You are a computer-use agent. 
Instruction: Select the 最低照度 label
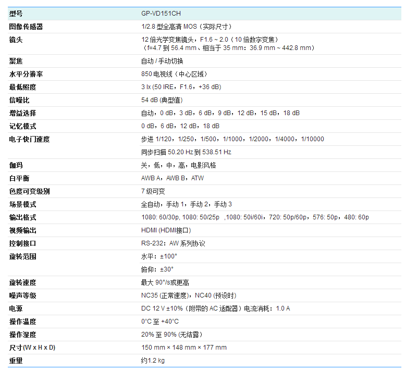click(22, 87)
